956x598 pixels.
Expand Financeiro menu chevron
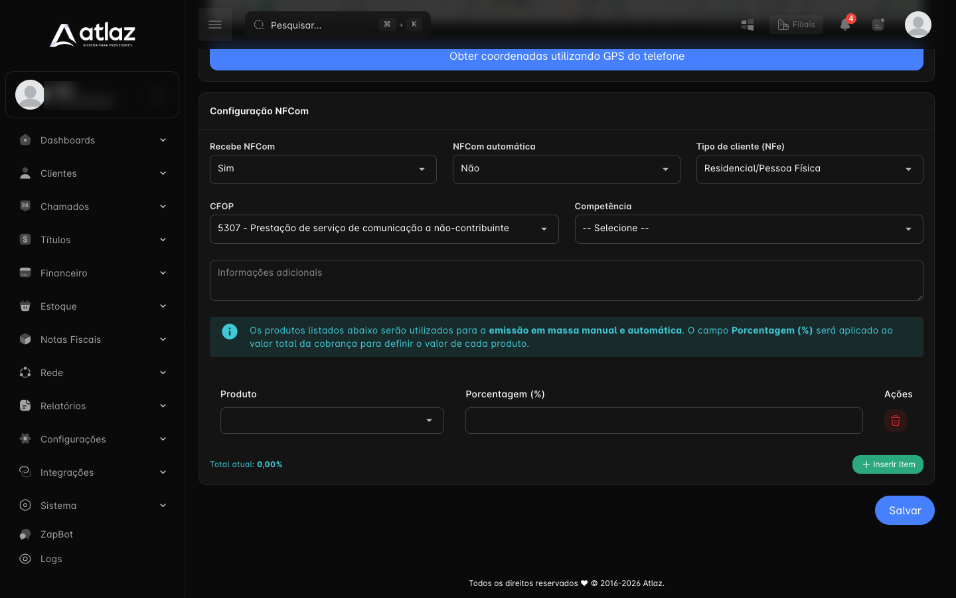163,272
